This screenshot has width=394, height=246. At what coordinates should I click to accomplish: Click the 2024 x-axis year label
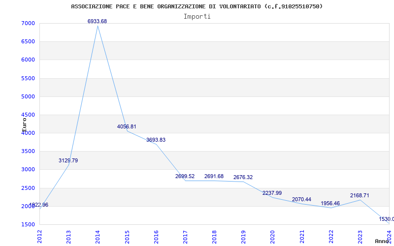click(x=389, y=237)
